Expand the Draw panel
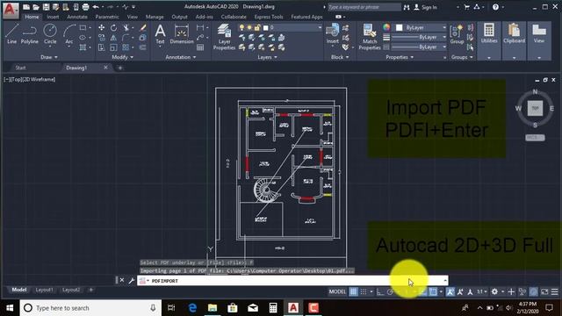Viewport: 562px width, 316px height. 49,57
